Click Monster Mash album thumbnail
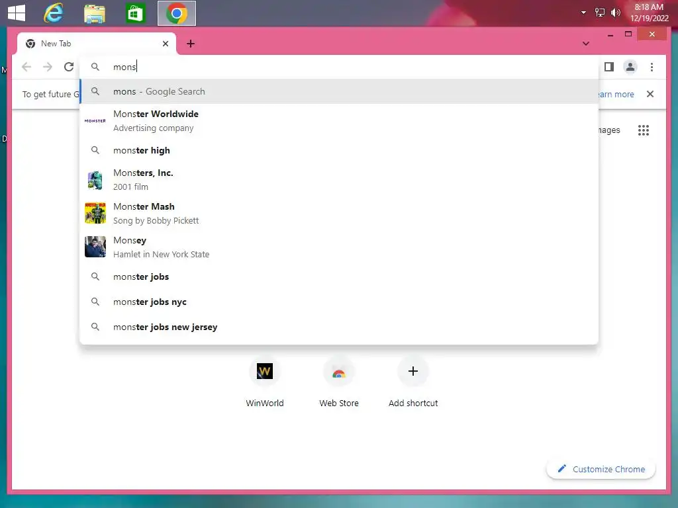The height and width of the screenshot is (508, 678). tap(95, 213)
